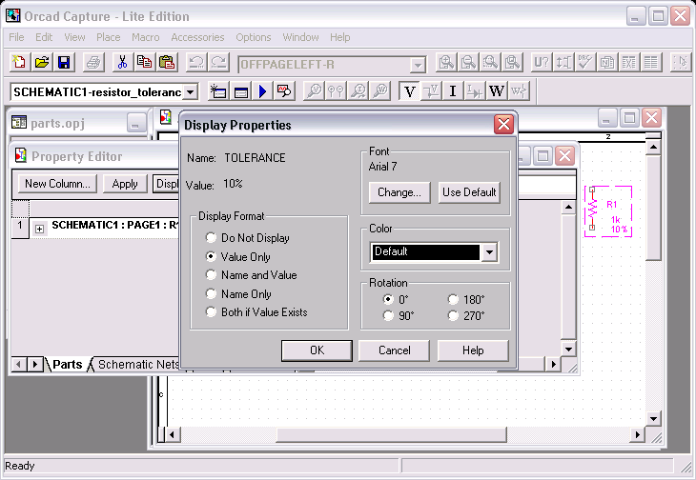
Task: Select Name Only display format
Action: click(238, 294)
